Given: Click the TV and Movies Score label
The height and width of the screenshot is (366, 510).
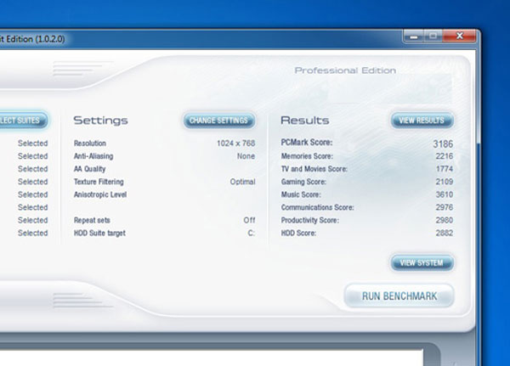Looking at the screenshot, I should tap(314, 169).
